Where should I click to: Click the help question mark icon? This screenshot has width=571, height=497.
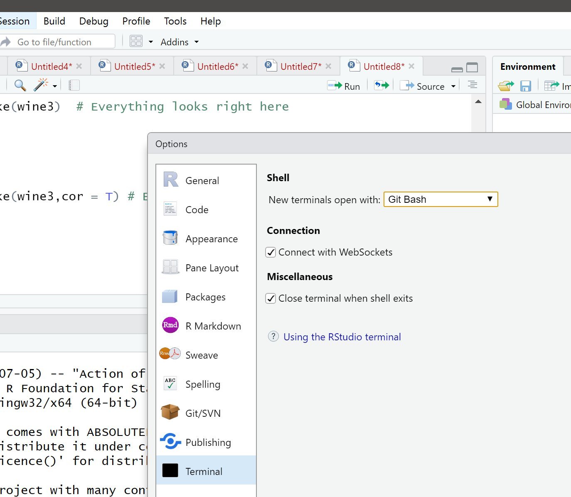(x=273, y=336)
